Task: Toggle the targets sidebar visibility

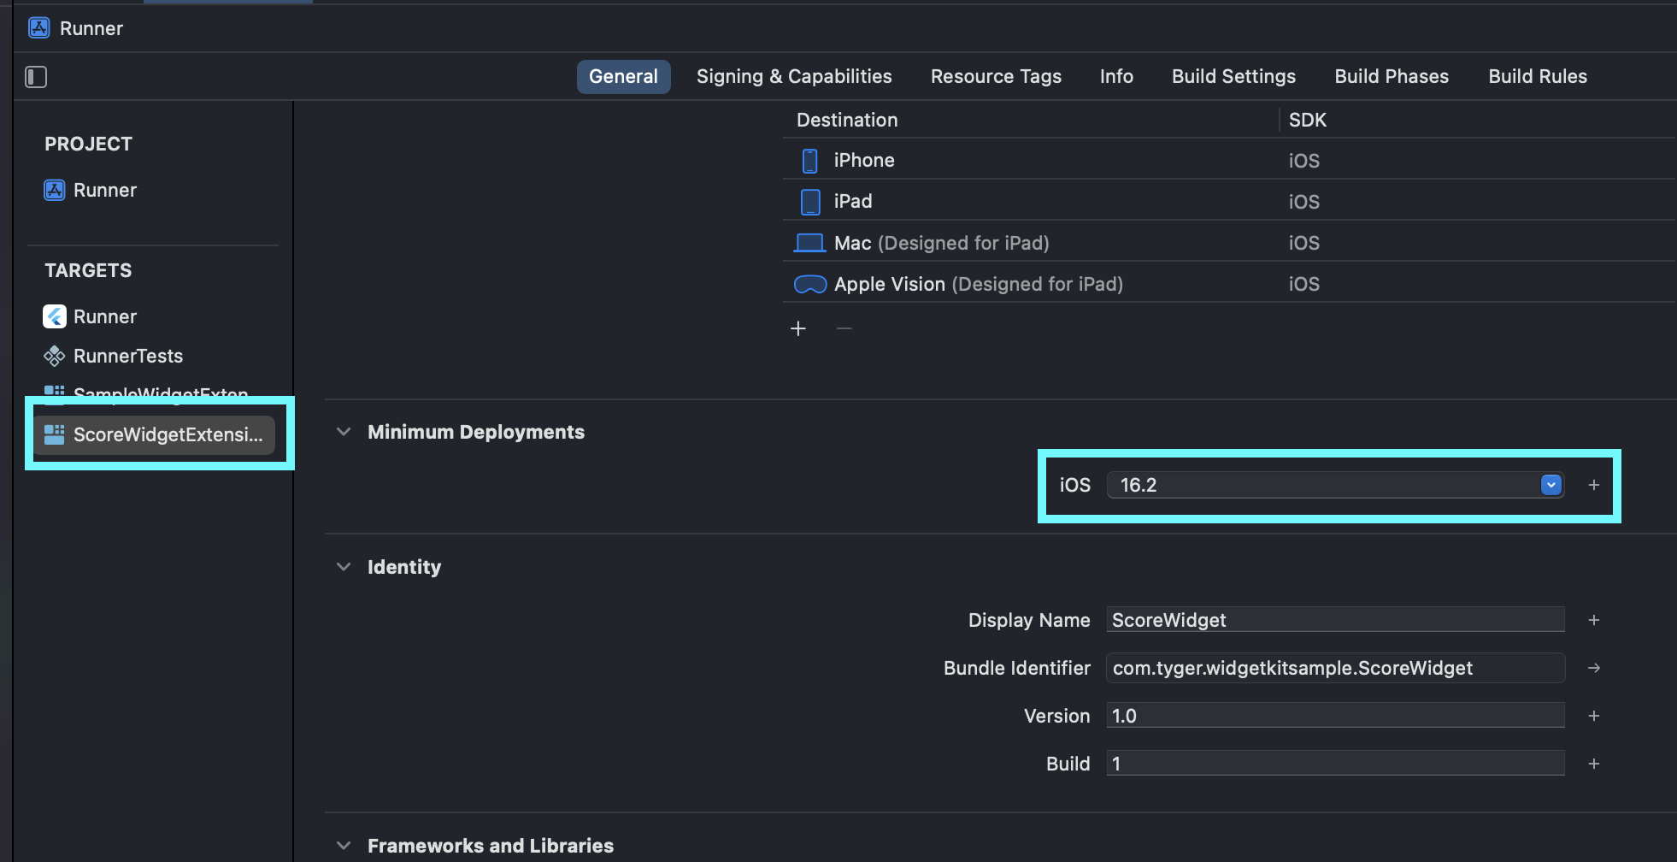Action: 36,77
